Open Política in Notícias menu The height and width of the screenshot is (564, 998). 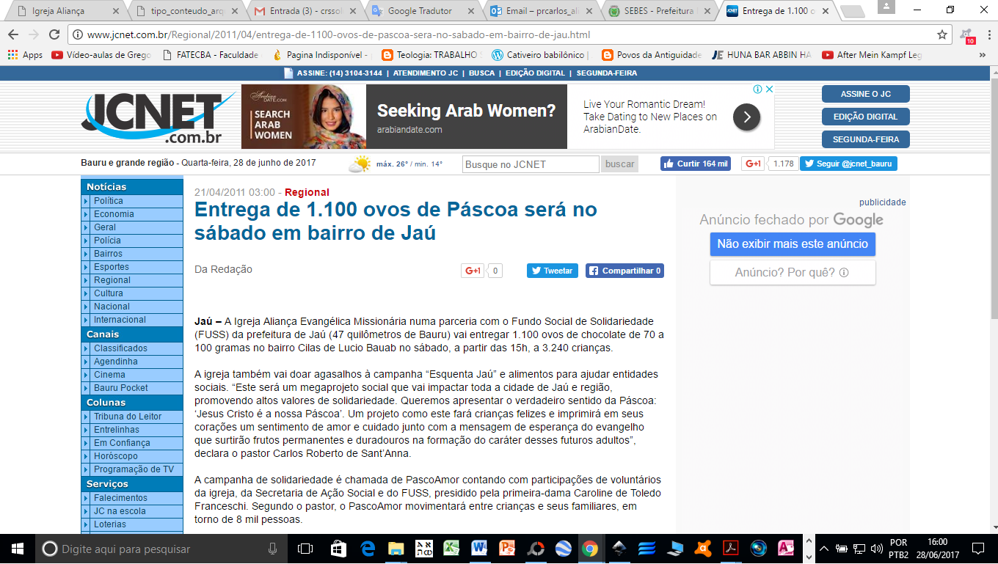(108, 201)
